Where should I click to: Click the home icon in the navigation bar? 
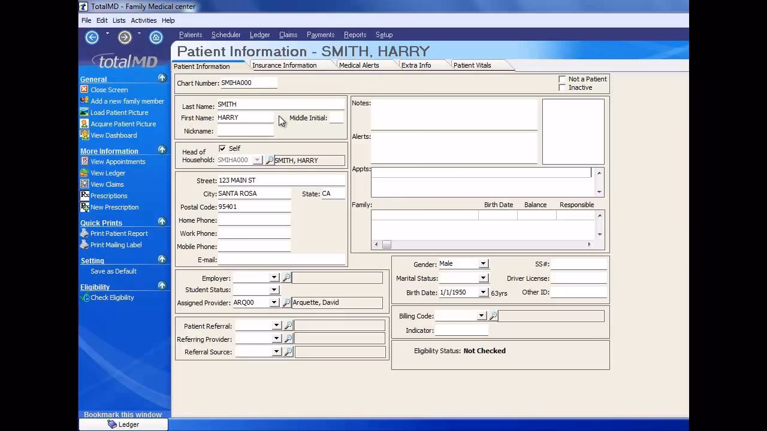point(156,37)
